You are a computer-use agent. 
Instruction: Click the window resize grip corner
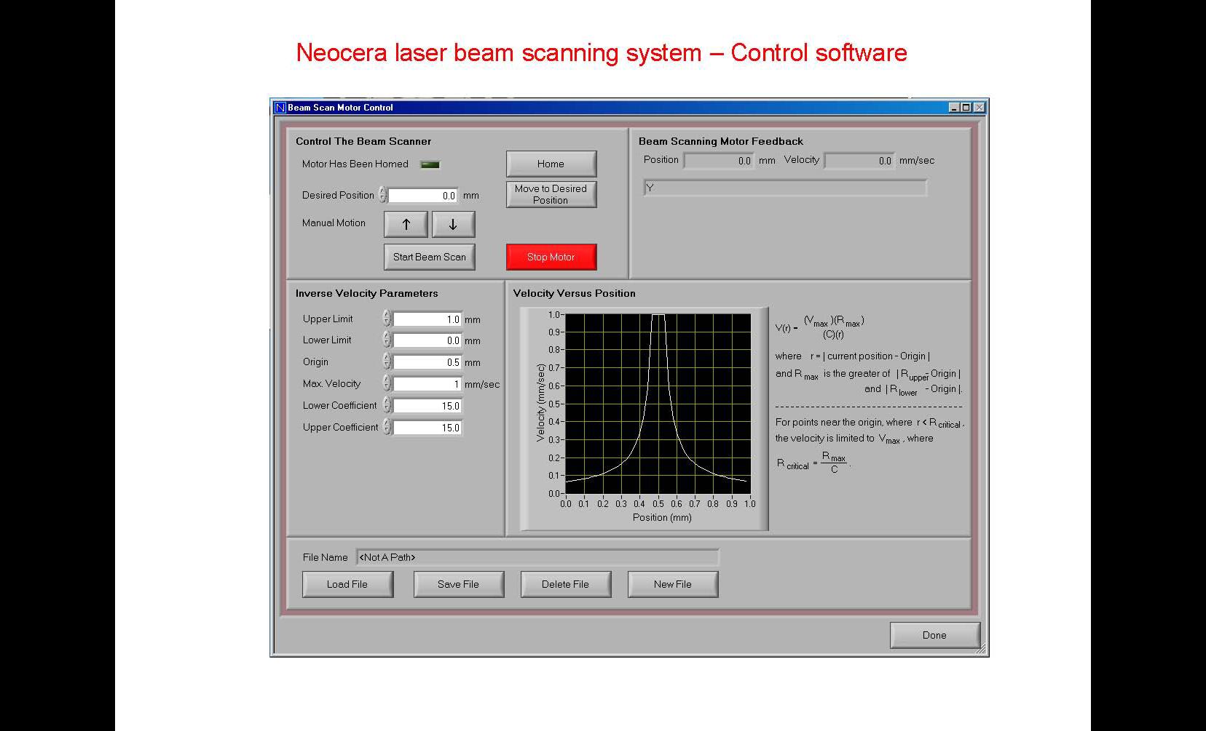click(x=982, y=650)
